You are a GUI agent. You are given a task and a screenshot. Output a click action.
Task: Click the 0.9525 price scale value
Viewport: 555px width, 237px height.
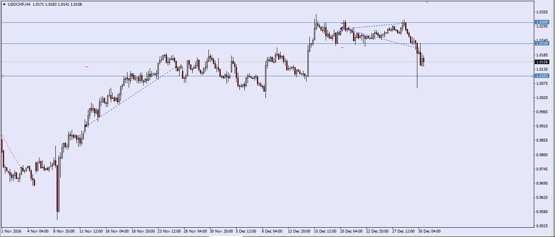[542, 226]
